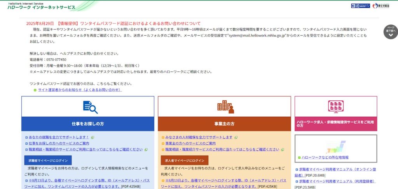Viewport: 398px width, 189px height.
Task: Open 事業主の方 orange header
Action: coord(224,124)
